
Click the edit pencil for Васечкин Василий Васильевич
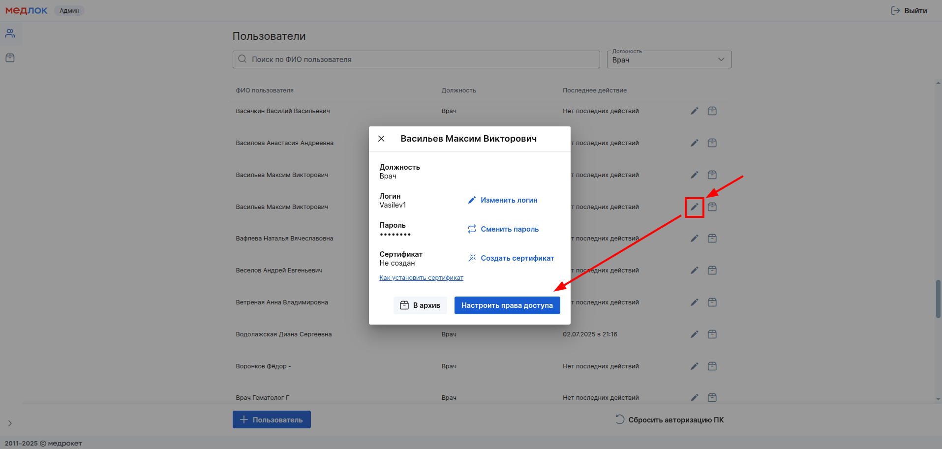pyautogui.click(x=694, y=111)
